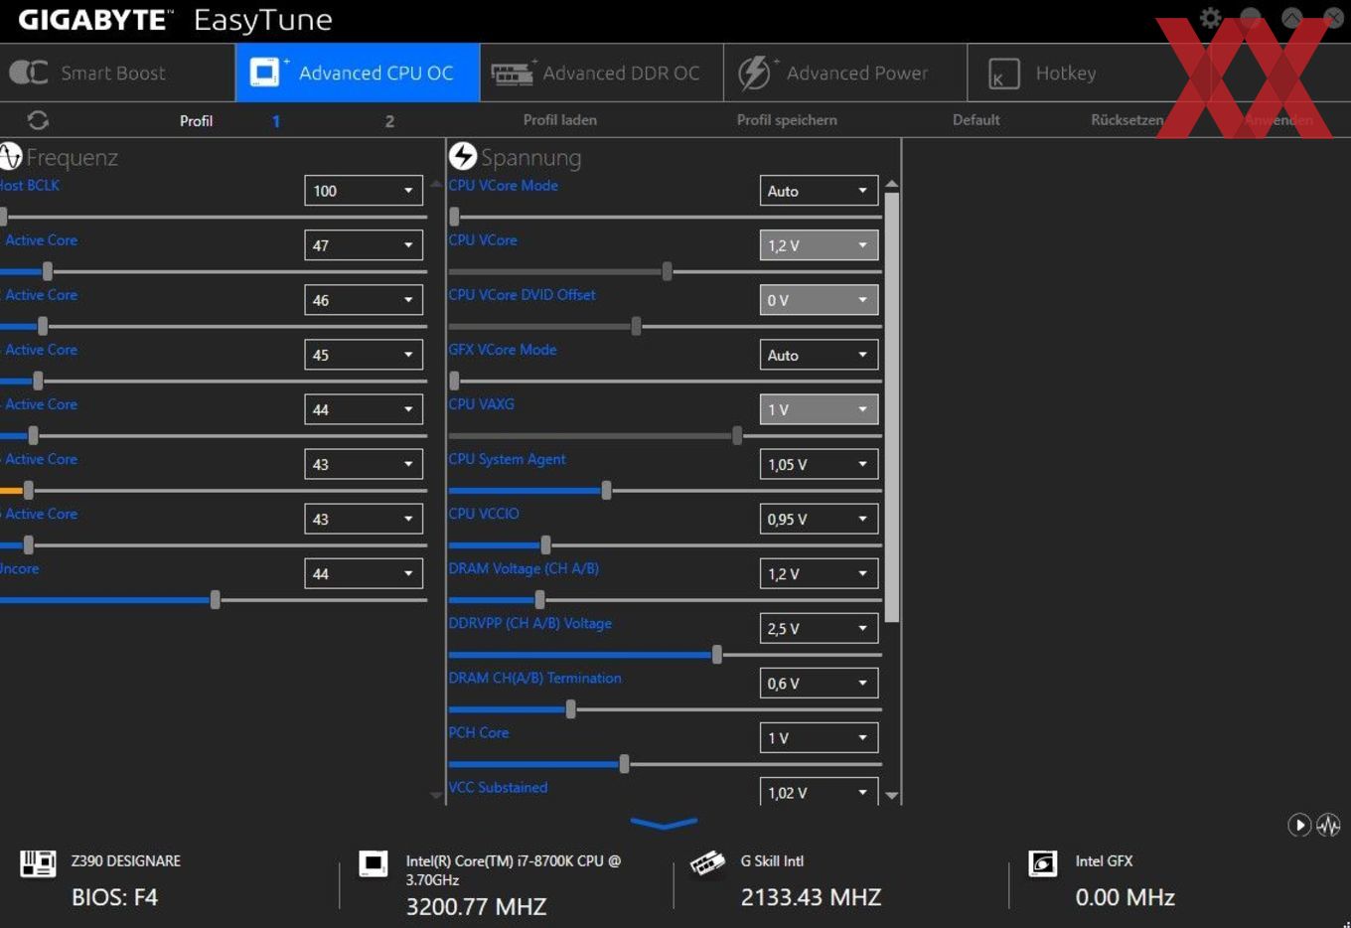Image resolution: width=1351 pixels, height=928 pixels.
Task: Click Profil laden
Action: point(560,120)
